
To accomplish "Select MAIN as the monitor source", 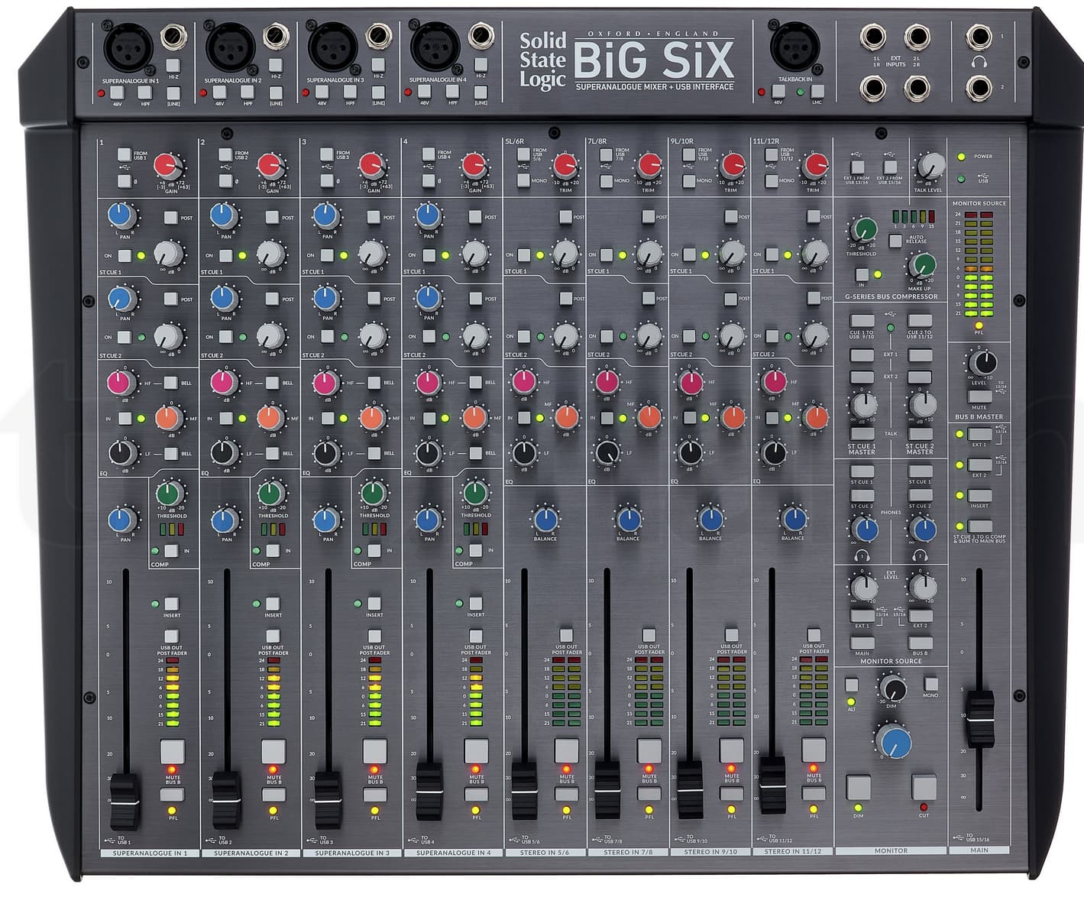I will pos(862,643).
